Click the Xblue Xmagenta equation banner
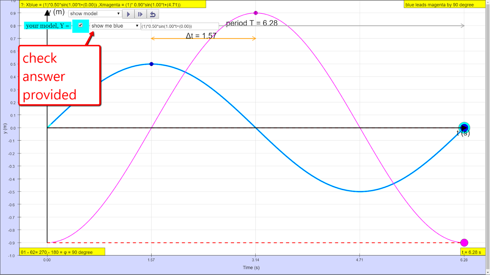The width and height of the screenshot is (490, 275). [113, 4]
